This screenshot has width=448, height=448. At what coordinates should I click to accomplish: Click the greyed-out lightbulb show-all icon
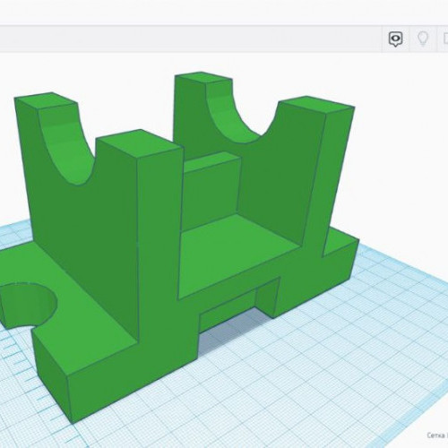pos(423,39)
